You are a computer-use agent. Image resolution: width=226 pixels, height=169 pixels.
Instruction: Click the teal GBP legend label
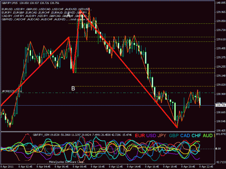click(174, 135)
